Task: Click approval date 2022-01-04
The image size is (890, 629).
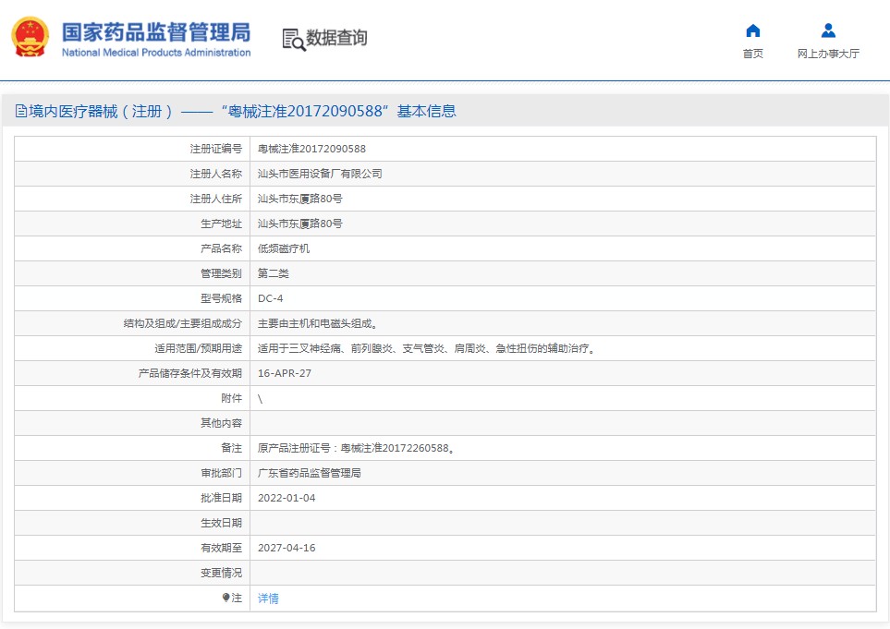Action: pos(287,498)
